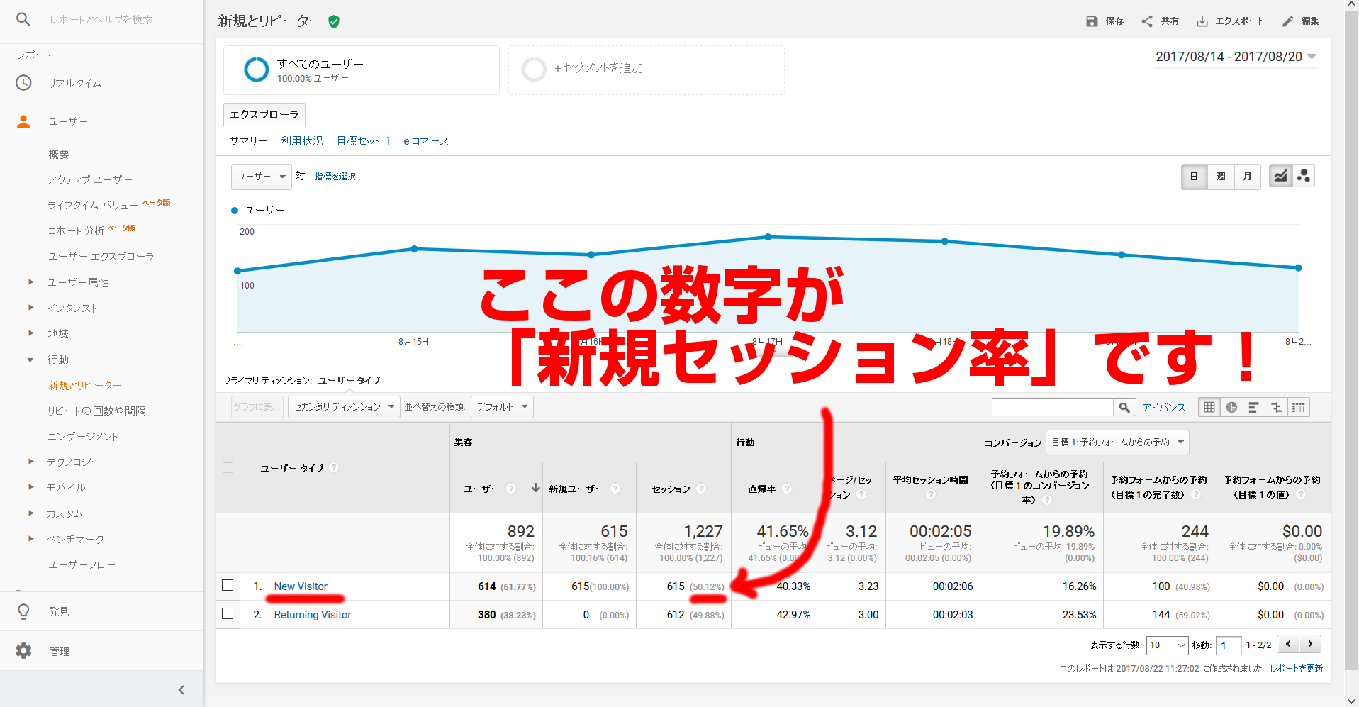Check the Returning Visitor row checkbox

(x=228, y=613)
